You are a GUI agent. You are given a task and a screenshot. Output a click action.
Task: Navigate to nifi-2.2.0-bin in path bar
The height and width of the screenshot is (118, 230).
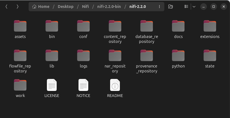coord(109,7)
